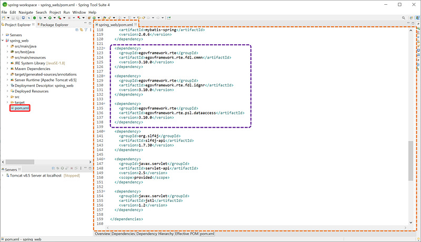Image resolution: width=421 pixels, height=242 pixels.
Task: Fold the dependency block at line 140
Action: coord(105,131)
